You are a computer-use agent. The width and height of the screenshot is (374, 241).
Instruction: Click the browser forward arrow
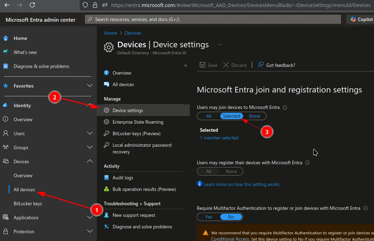(x=20, y=5)
